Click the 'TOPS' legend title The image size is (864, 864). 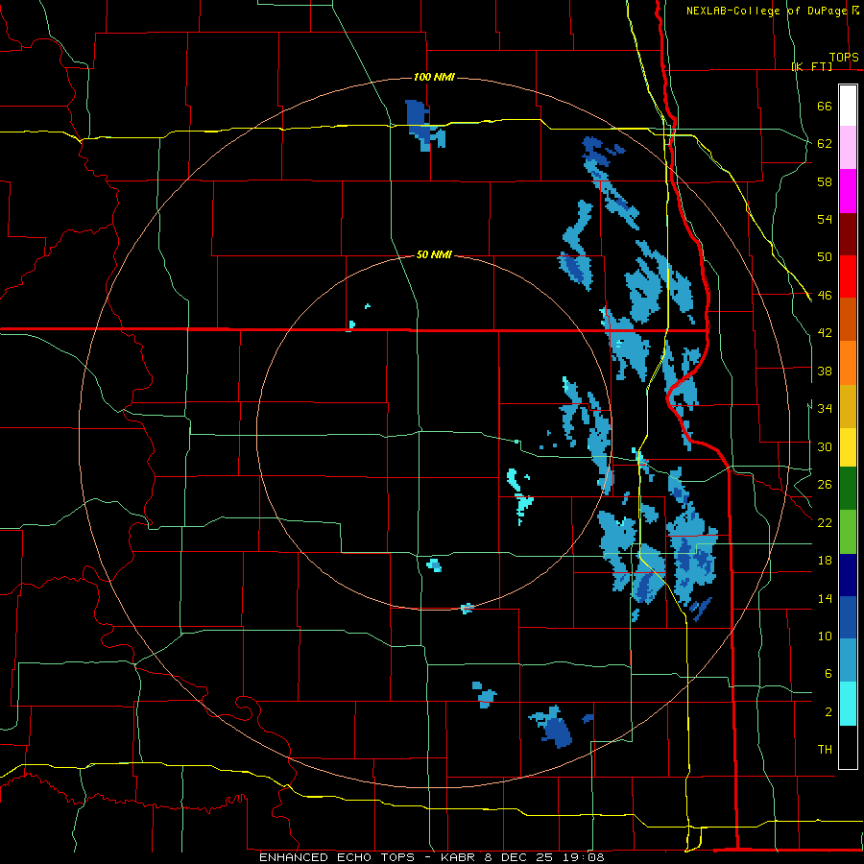(x=844, y=58)
